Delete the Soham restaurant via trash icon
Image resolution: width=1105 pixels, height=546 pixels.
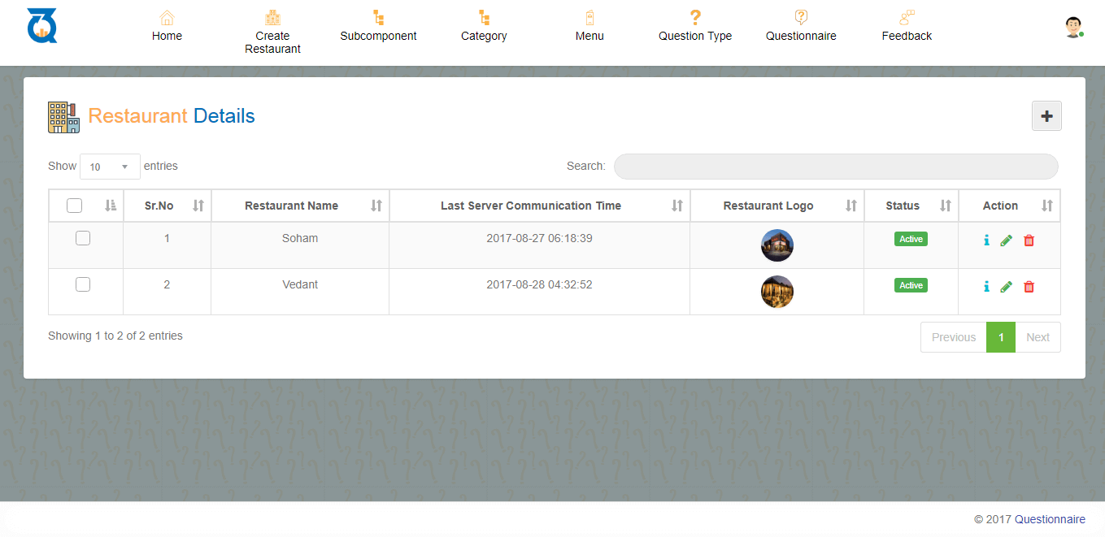point(1029,240)
